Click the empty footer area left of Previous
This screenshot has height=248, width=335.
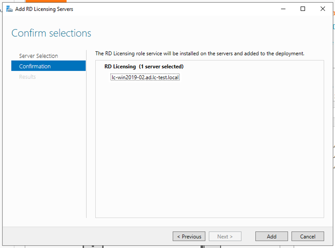pyautogui.click(x=88, y=236)
